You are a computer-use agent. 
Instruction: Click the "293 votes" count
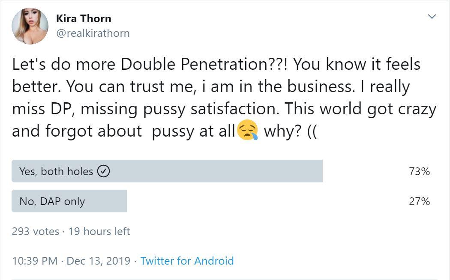pyautogui.click(x=36, y=232)
